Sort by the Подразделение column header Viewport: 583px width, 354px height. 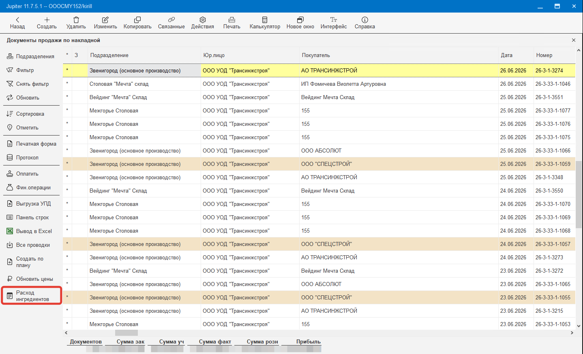tap(144, 55)
